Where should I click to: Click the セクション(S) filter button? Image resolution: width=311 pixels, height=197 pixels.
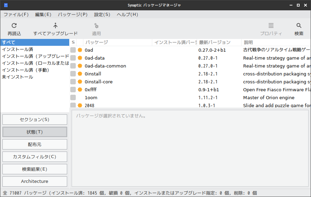tap(35, 120)
